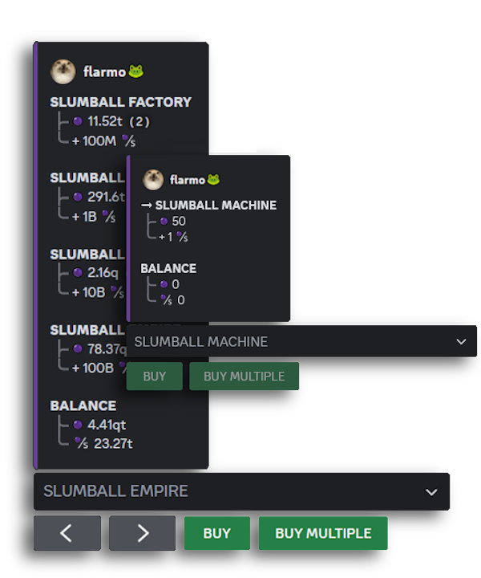Screen dimensions: 481x578
Task: Click the cat avatar in the small popup embed
Action: pos(153,180)
